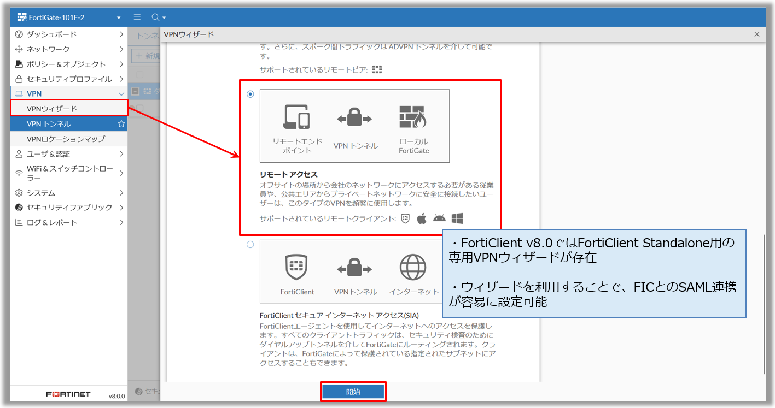The image size is (775, 408).
Task: Click the ネットワーク arrows icon
Action: click(x=19, y=49)
